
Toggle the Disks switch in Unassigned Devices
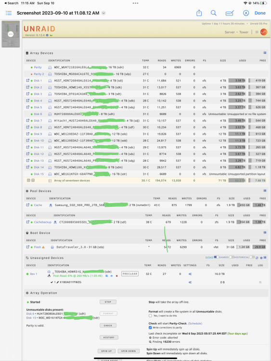[x=216, y=257]
